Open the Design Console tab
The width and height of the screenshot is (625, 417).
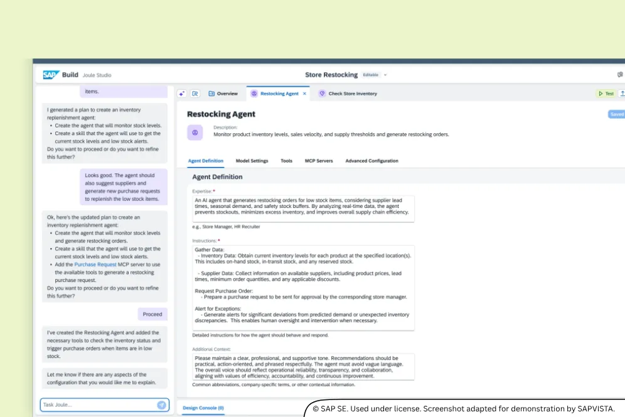(203, 408)
